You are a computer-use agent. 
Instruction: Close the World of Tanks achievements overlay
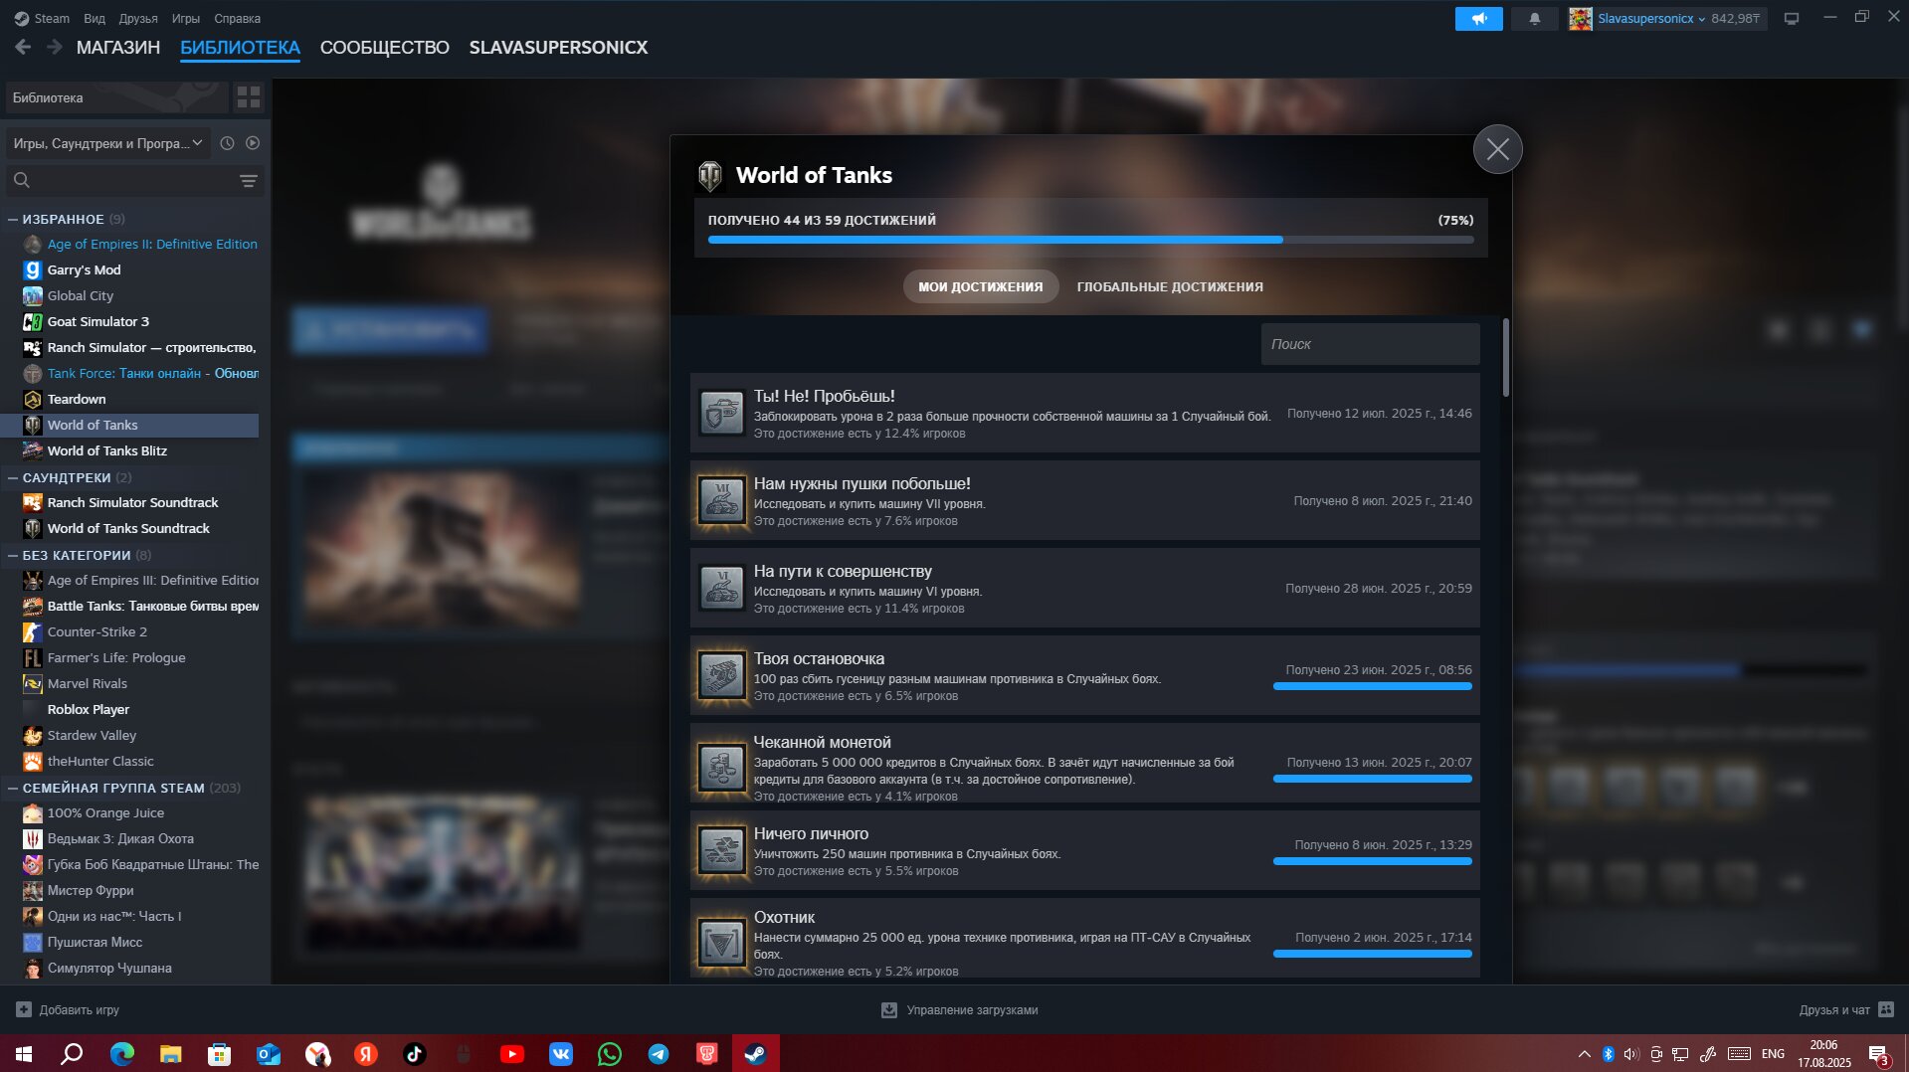pos(1497,149)
